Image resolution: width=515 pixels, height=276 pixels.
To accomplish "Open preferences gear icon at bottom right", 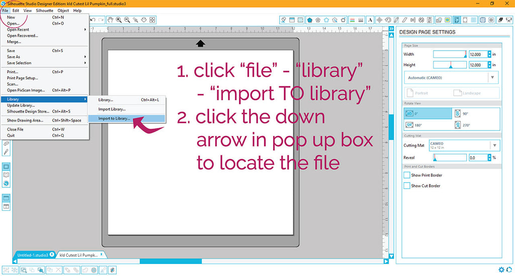I will (x=501, y=269).
